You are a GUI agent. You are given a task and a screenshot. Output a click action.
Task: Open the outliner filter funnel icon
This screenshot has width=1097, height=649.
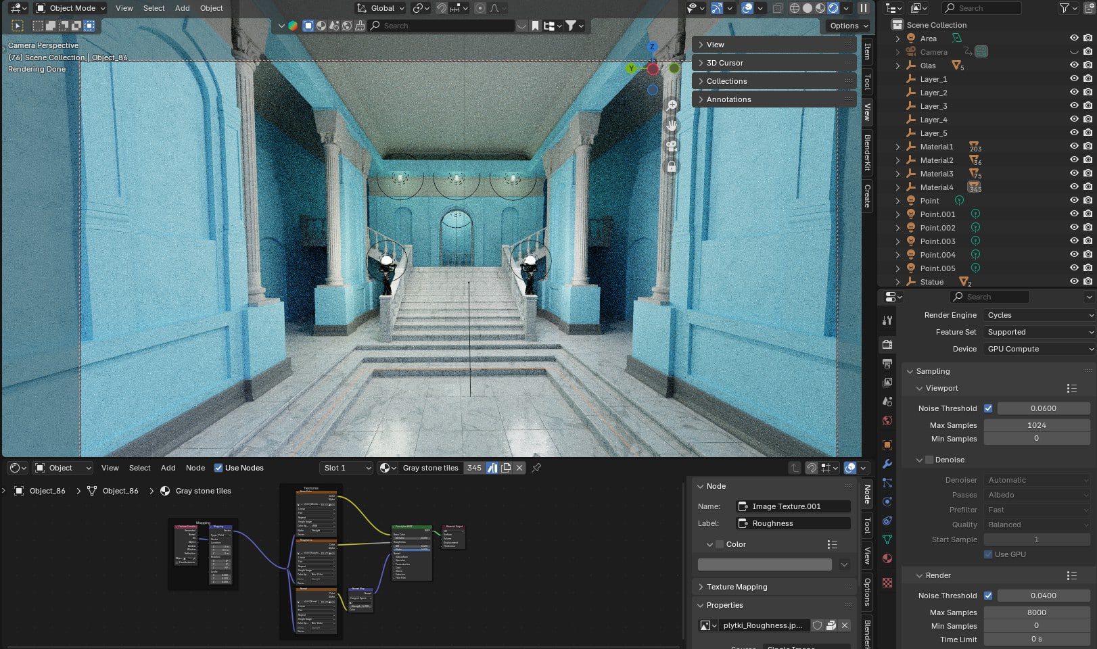1064,8
